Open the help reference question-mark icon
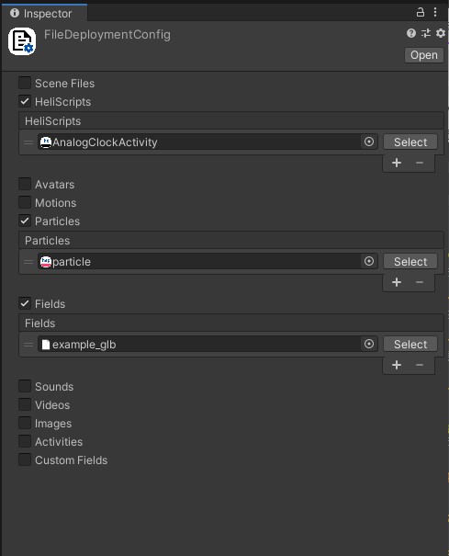The image size is (449, 556). click(411, 33)
